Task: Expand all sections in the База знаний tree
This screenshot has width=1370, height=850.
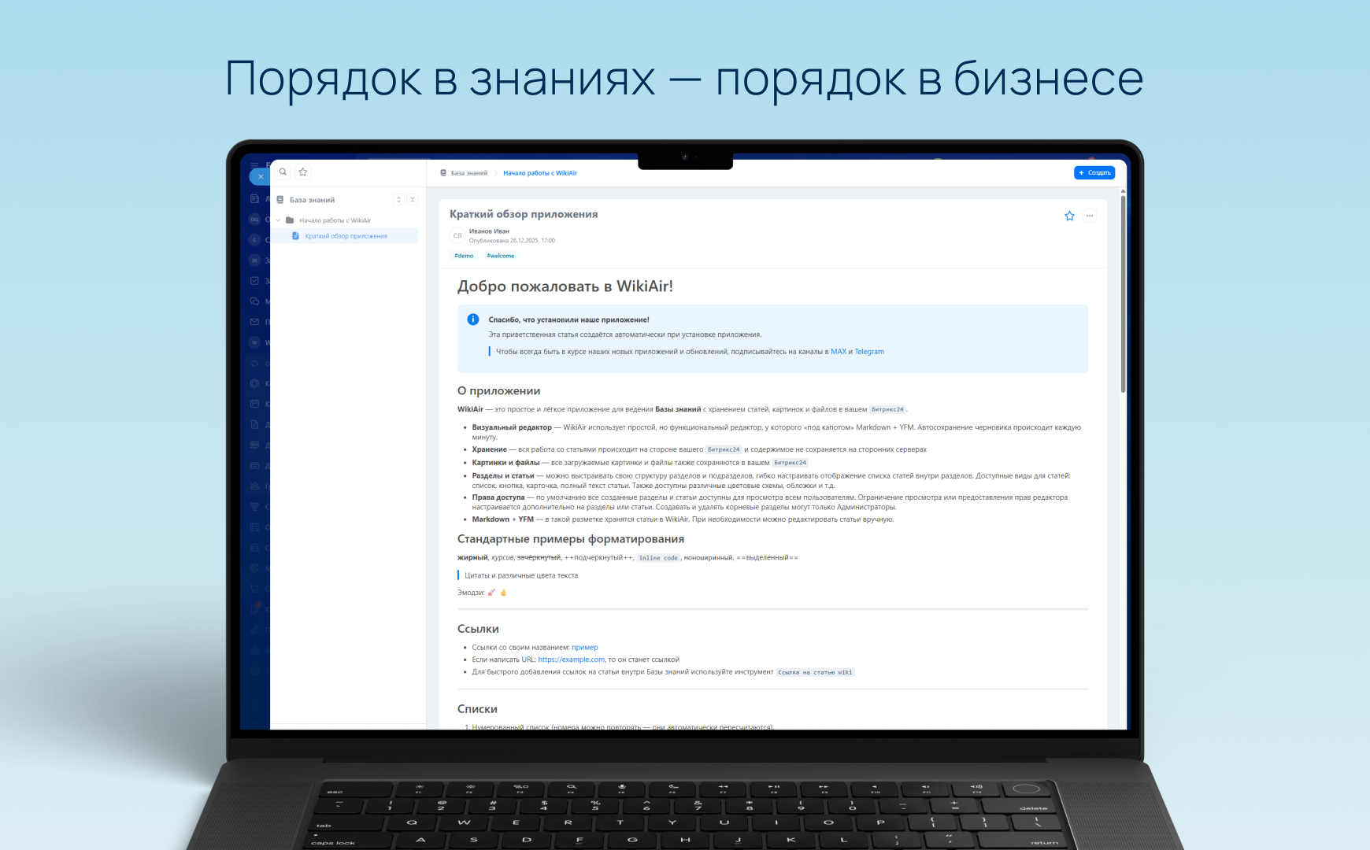Action: click(x=398, y=200)
